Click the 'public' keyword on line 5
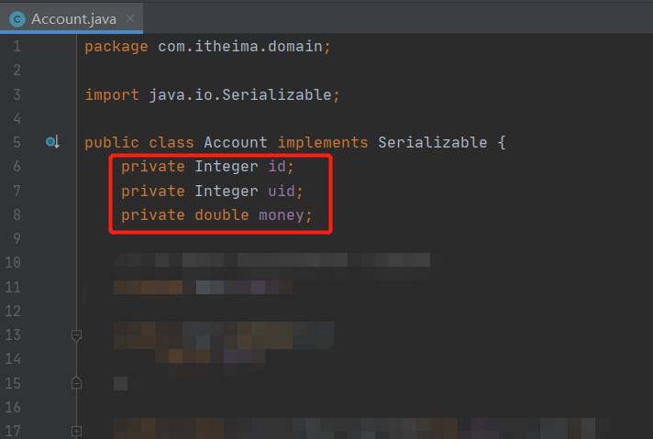Viewport: 653px width, 439px height. [x=112, y=143]
